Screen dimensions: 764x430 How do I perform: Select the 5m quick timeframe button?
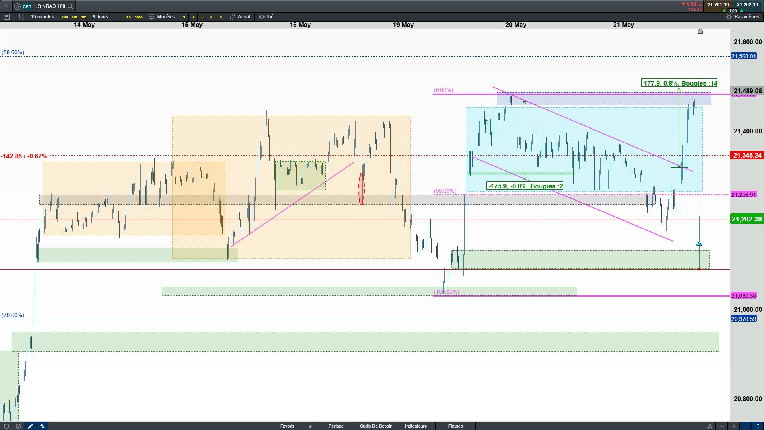tap(84, 17)
